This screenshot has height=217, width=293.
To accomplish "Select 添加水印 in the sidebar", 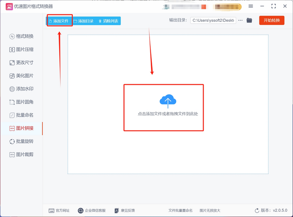I will [21, 89].
